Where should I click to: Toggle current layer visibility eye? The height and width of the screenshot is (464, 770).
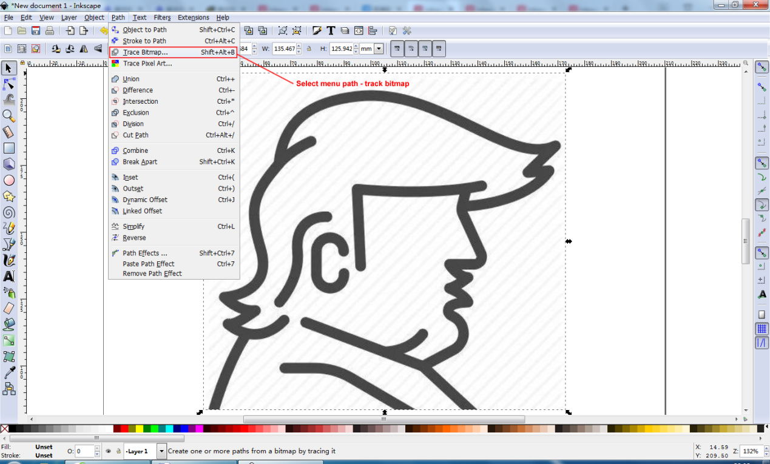[109, 451]
